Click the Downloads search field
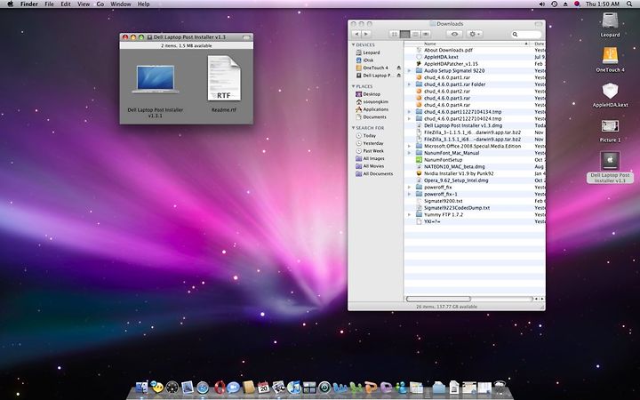 (x=527, y=35)
